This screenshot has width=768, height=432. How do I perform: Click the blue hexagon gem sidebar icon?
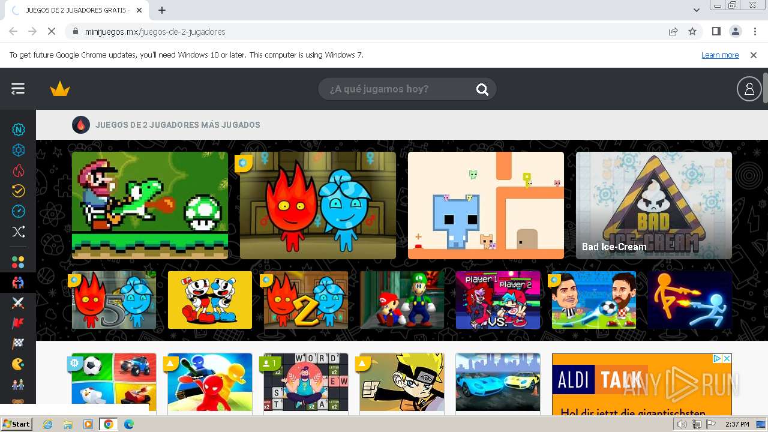point(19,150)
